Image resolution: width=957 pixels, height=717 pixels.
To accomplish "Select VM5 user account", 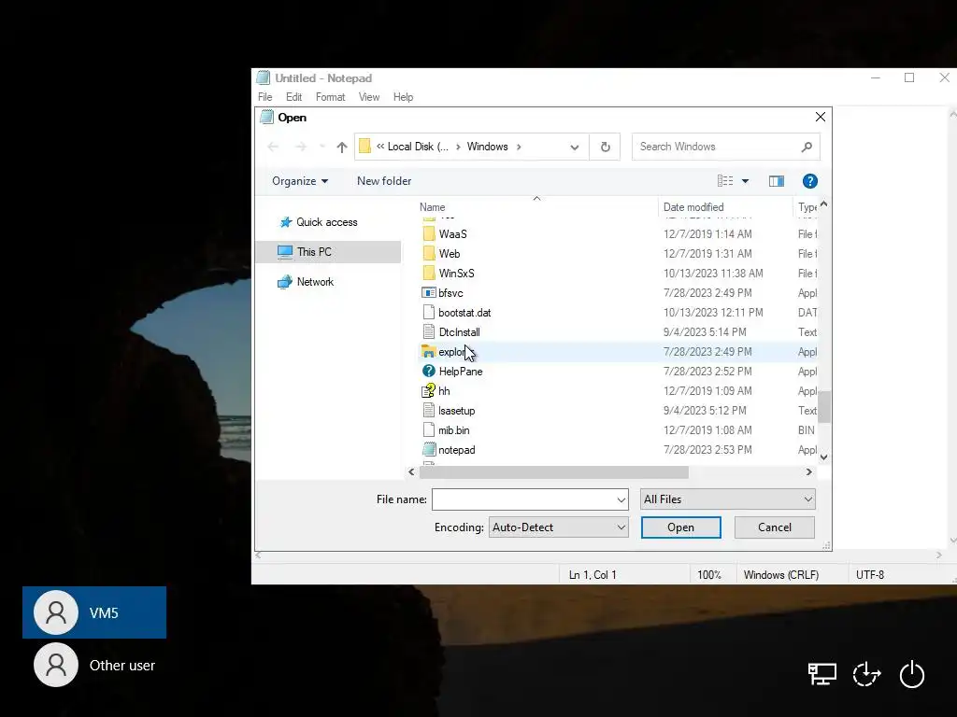I will pos(94,612).
